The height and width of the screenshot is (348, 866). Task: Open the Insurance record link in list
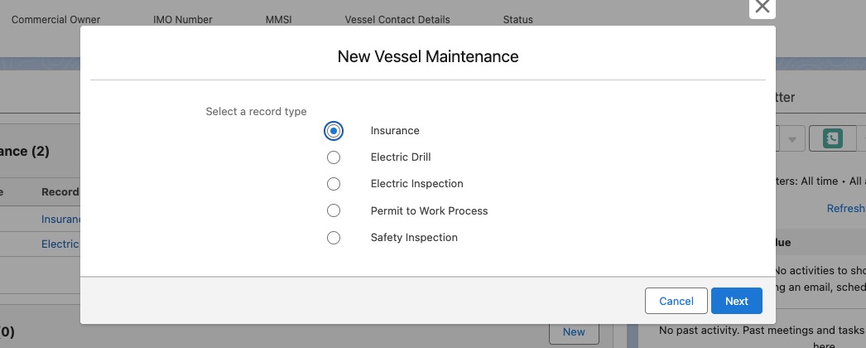pyautogui.click(x=61, y=220)
